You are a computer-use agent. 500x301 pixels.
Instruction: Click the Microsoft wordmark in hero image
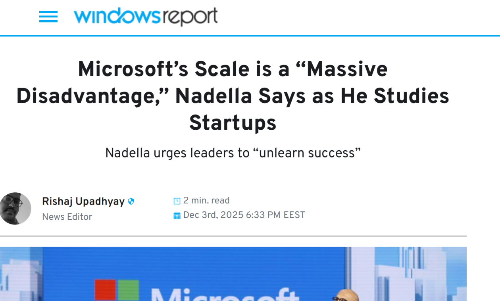[224, 294]
